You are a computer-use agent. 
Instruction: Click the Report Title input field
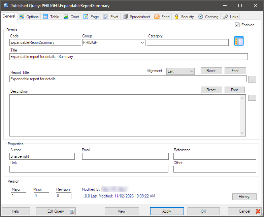[128, 79]
